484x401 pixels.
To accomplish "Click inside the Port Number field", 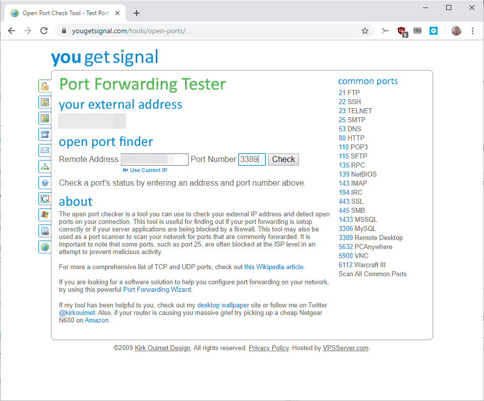I will 252,159.
